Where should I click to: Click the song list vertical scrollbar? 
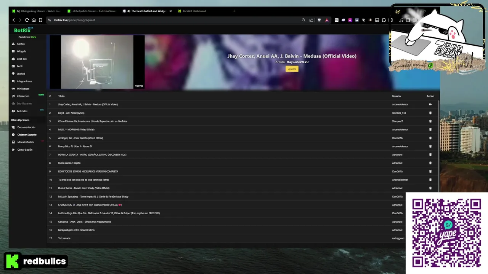pos(438,147)
